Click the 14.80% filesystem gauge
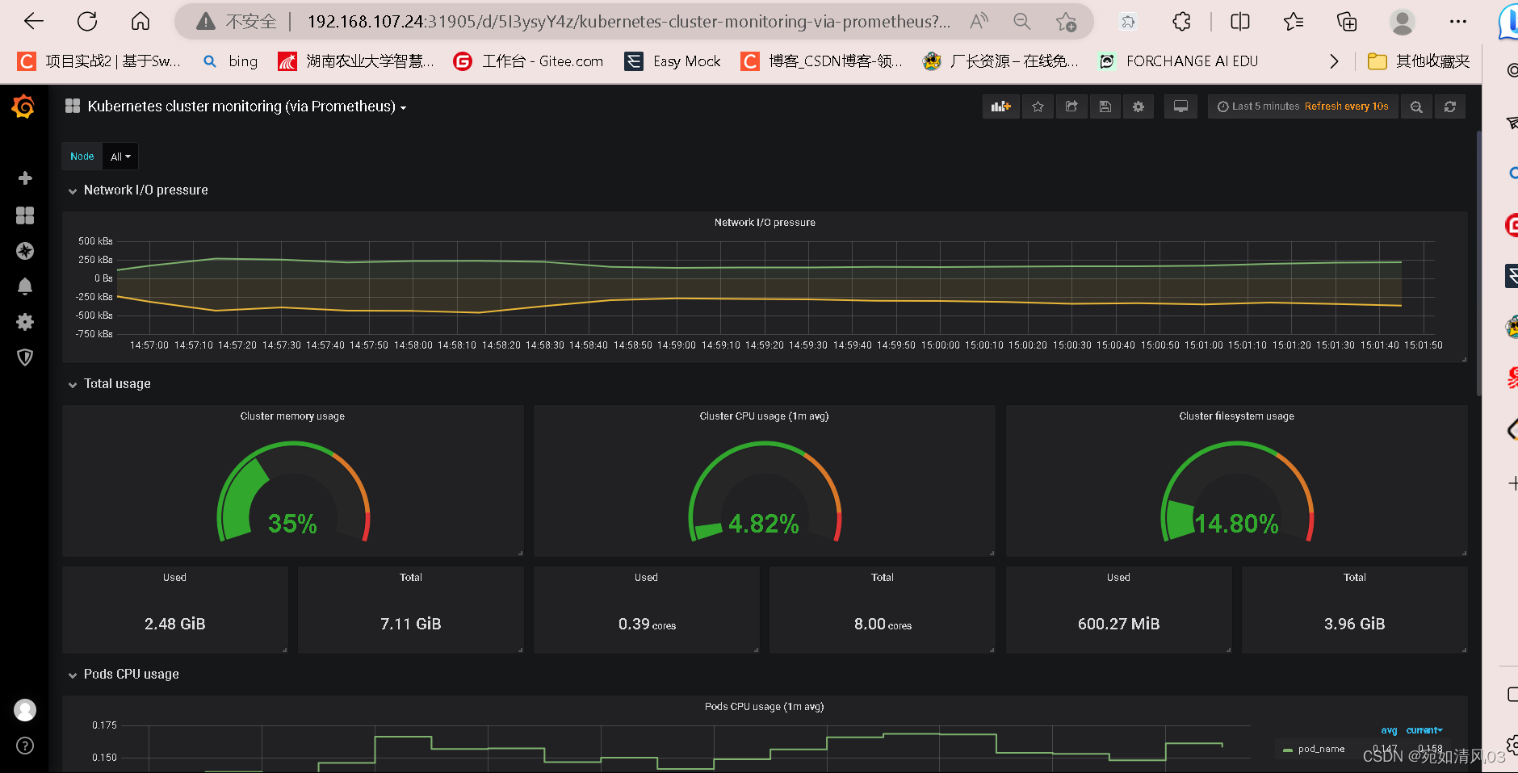Image resolution: width=1518 pixels, height=773 pixels. 1237,491
